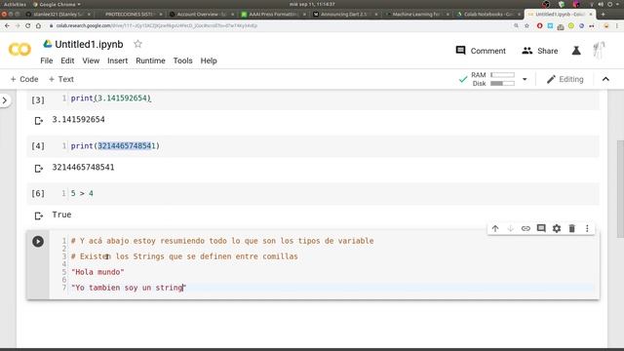The image size is (624, 351).
Task: Delete cell trash icon
Action: point(572,228)
